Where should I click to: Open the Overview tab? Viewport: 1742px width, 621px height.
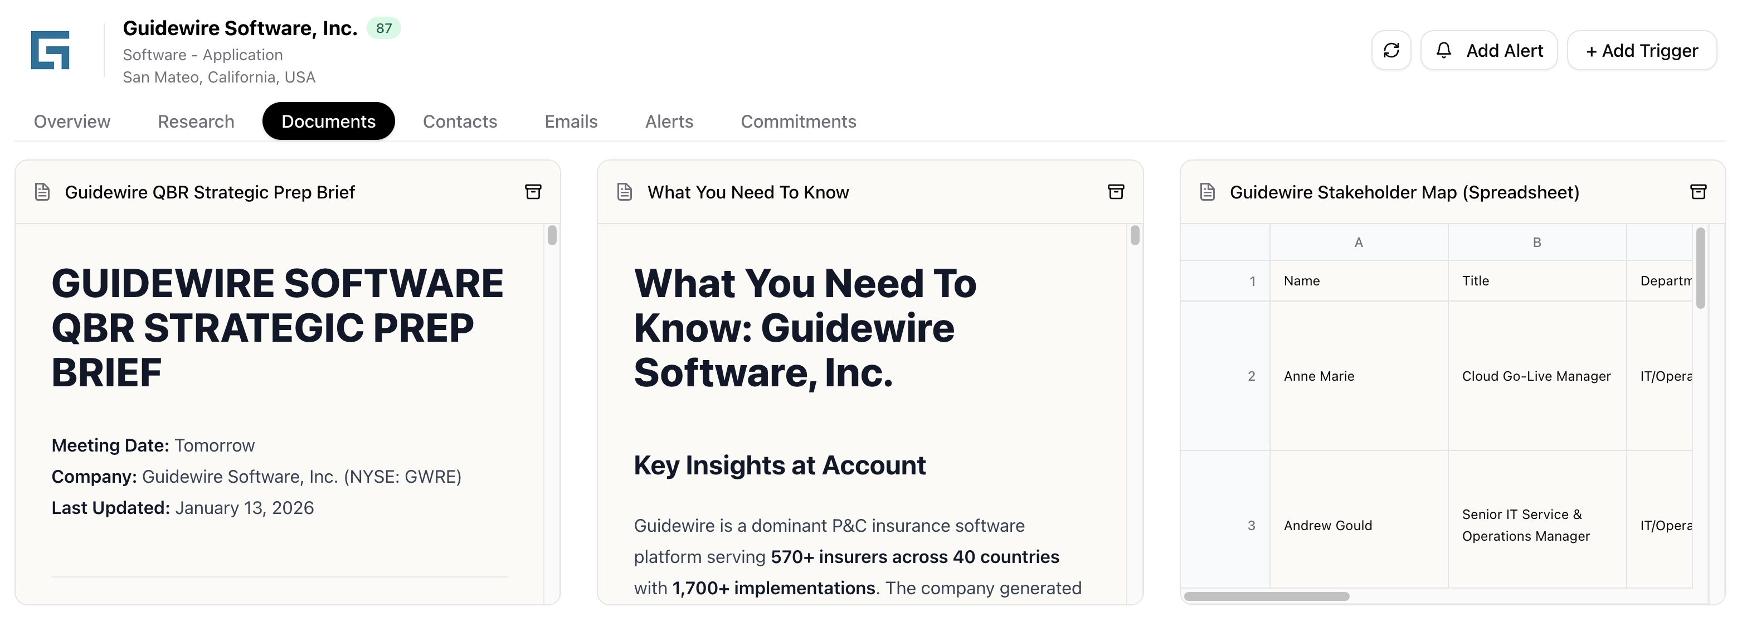[x=72, y=121]
